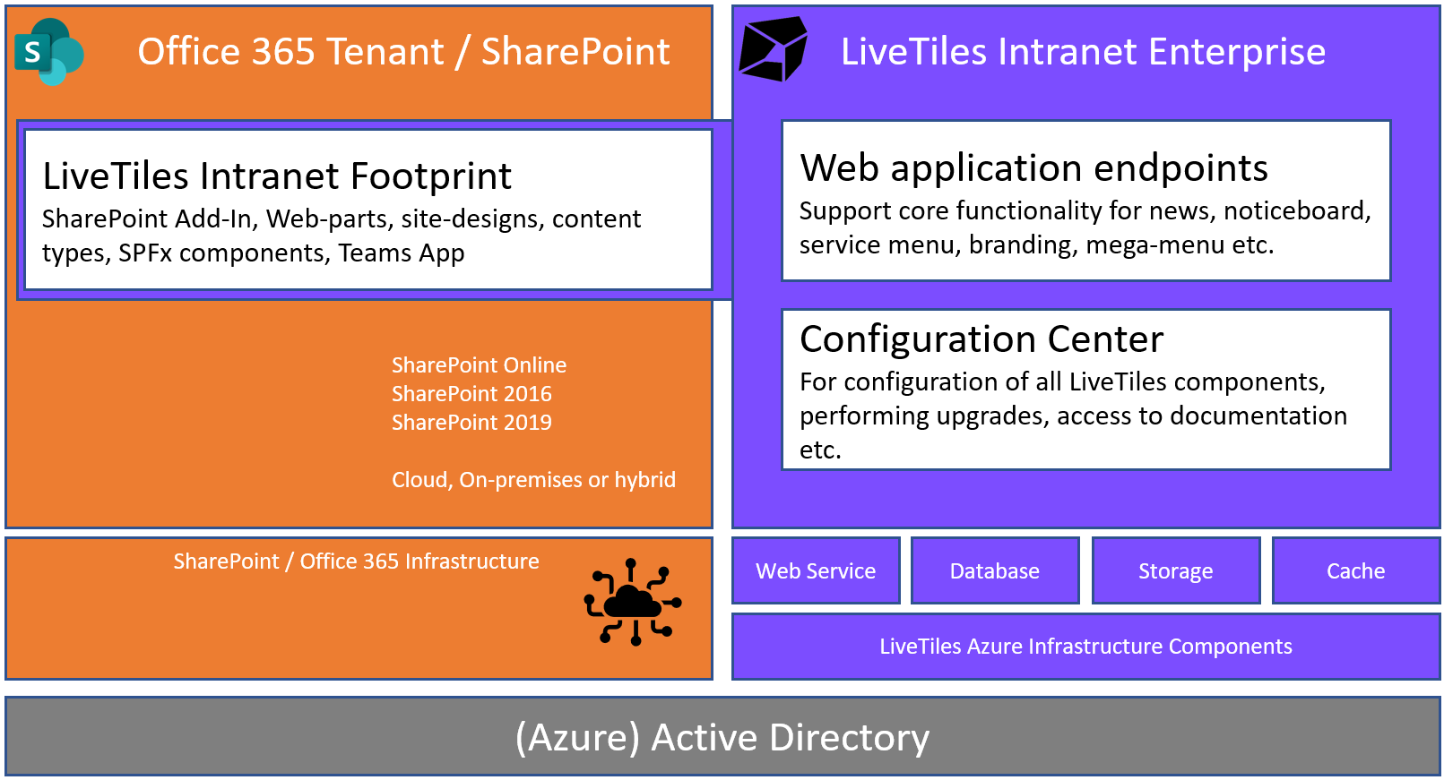Select the Web Service box
1444x780 pixels.
click(816, 570)
